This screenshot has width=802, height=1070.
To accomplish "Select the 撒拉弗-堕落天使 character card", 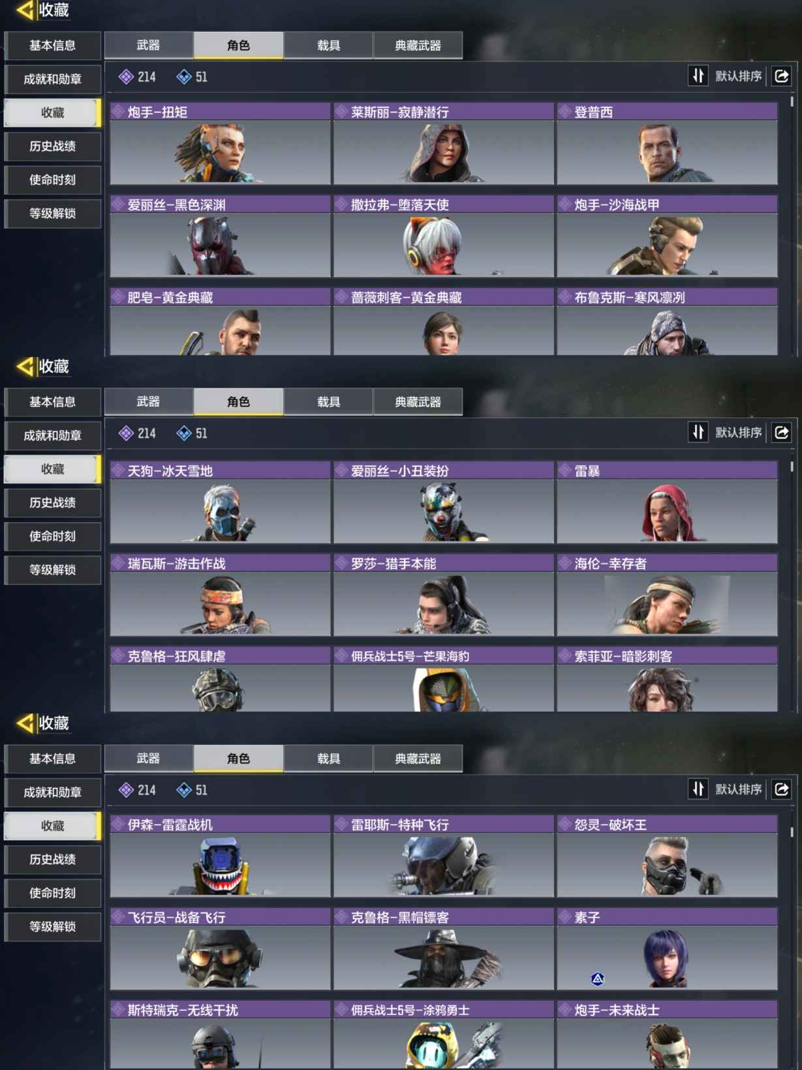I will pyautogui.click(x=444, y=236).
